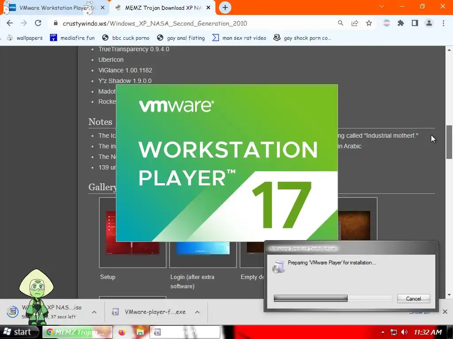The width and height of the screenshot is (453, 339).
Task: Reload the current page
Action: tap(38, 23)
